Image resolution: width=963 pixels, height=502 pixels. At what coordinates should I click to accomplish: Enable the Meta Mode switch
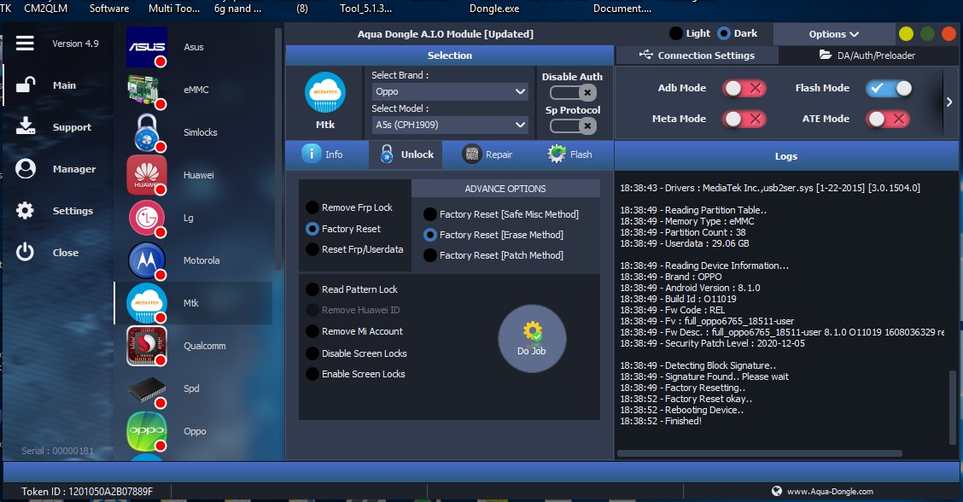[744, 119]
